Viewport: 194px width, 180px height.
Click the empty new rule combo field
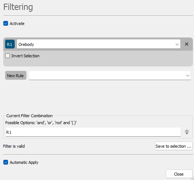(110, 75)
